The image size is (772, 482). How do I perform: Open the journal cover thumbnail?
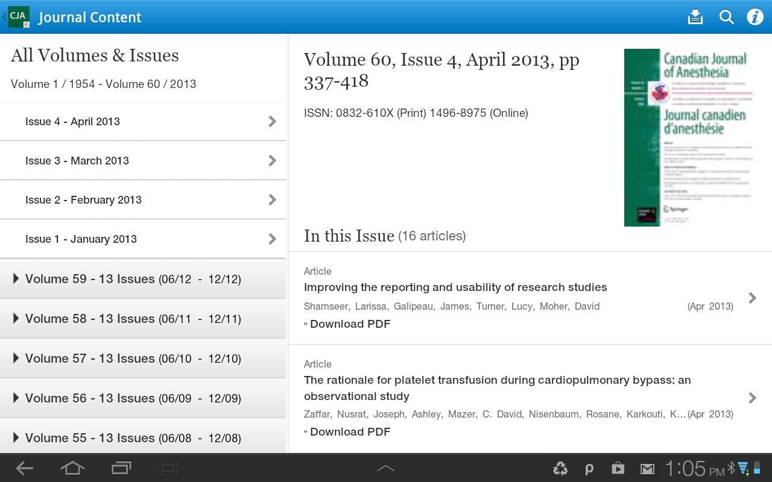coord(691,137)
